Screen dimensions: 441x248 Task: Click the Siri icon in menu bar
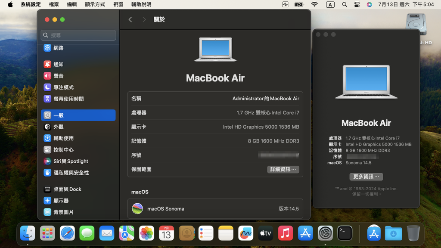click(x=369, y=4)
